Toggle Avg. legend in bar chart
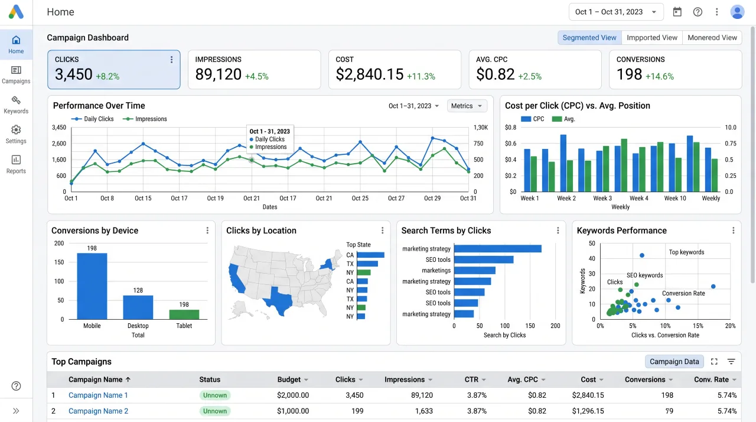Screen dimensions: 756x422 (563, 119)
